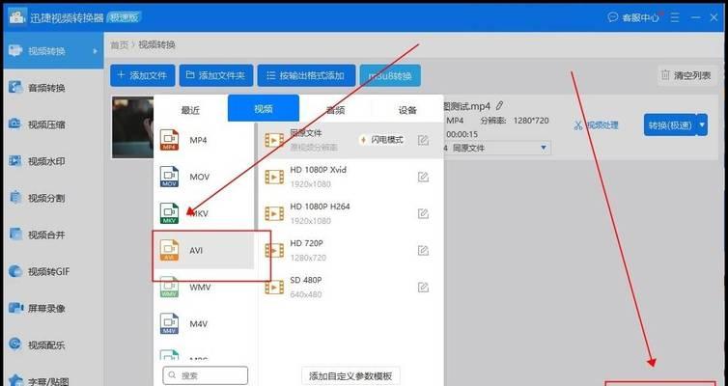Viewport: 728px width, 386px height.
Task: Edit HD 1080P Xvid preset icon
Action: click(423, 177)
